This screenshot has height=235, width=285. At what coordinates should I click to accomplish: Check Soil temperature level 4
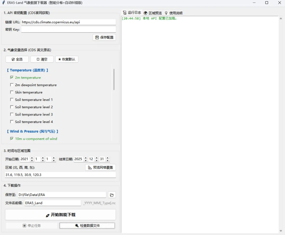[12, 122]
